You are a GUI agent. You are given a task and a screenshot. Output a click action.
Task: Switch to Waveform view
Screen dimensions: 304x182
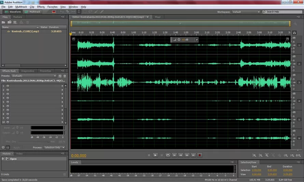[x=13, y=12]
